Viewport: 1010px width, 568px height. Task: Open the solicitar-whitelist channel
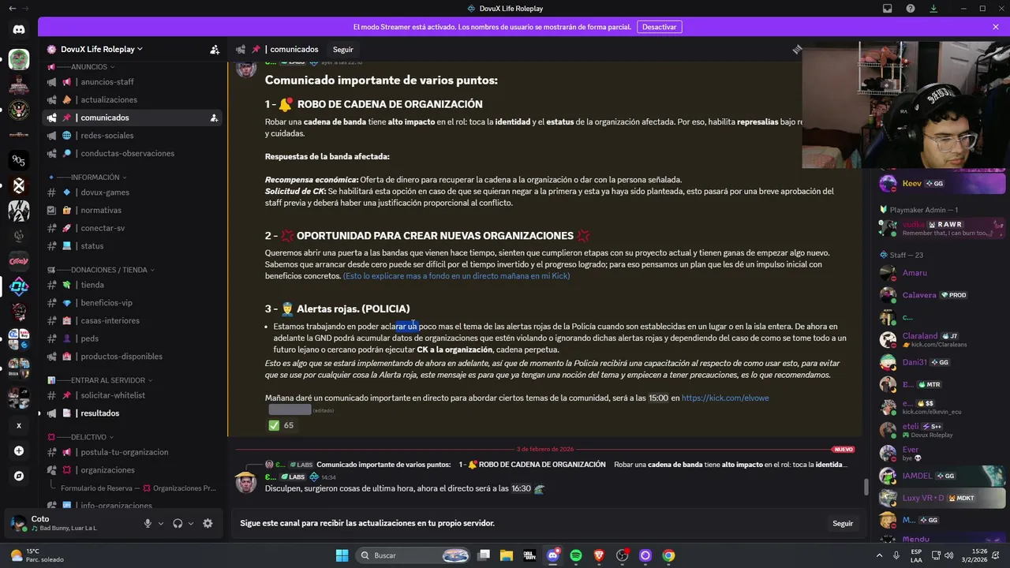coord(132,395)
